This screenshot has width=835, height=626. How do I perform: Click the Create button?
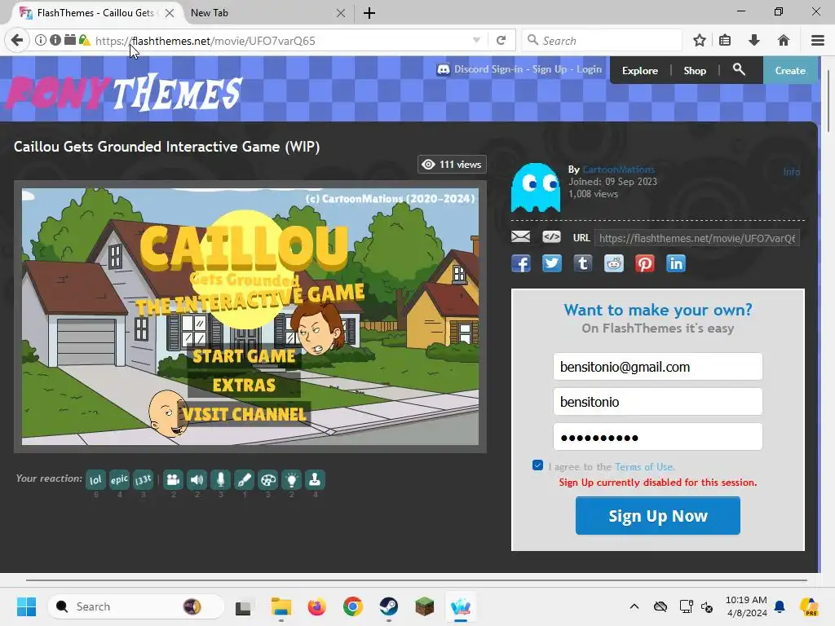(x=790, y=70)
